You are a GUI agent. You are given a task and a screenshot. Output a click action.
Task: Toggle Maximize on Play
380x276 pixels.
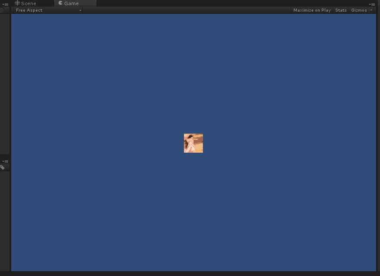click(x=312, y=10)
